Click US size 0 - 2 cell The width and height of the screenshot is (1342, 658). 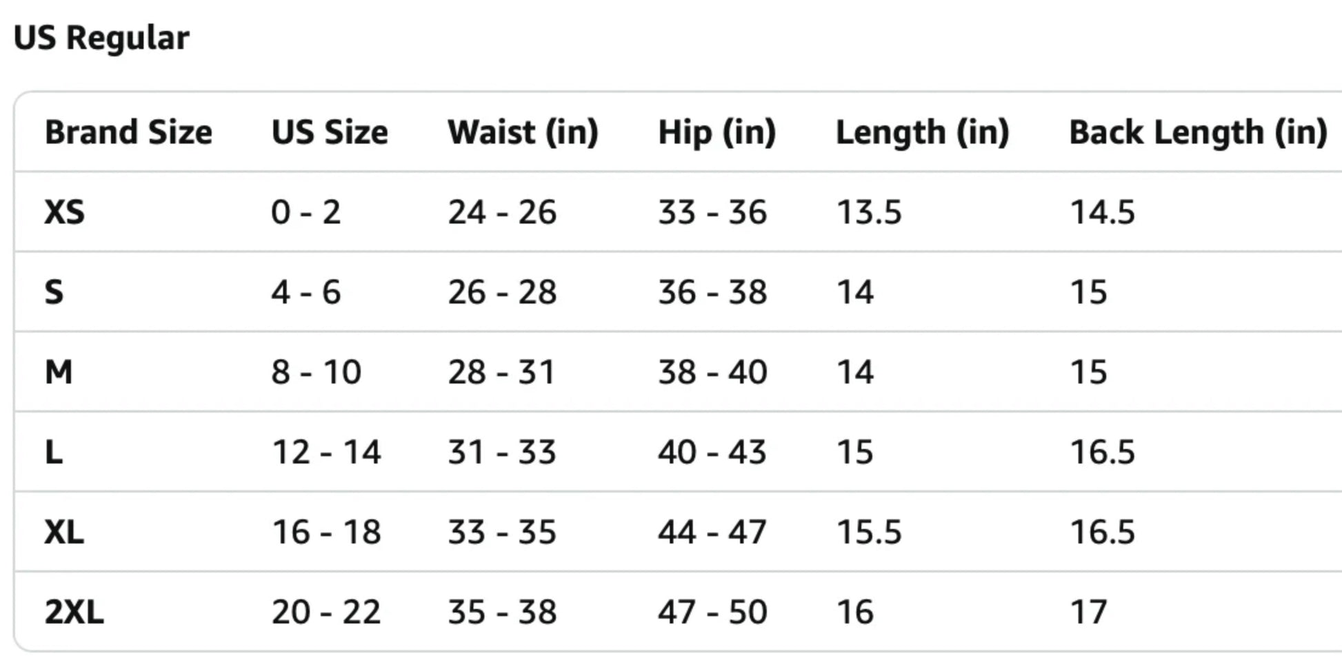306,212
